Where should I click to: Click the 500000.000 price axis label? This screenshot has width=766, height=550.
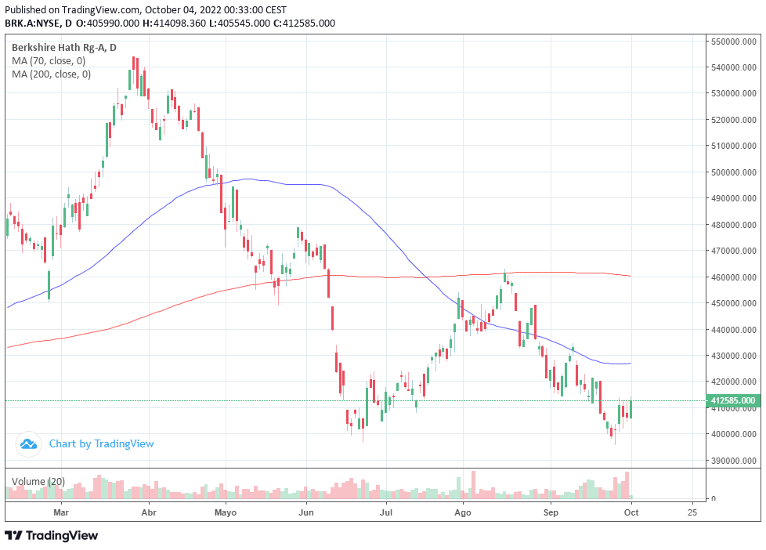pos(733,172)
